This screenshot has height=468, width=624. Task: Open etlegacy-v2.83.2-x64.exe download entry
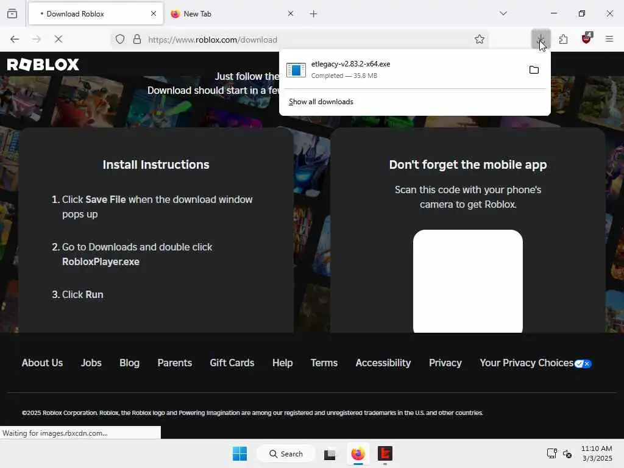coord(401,69)
